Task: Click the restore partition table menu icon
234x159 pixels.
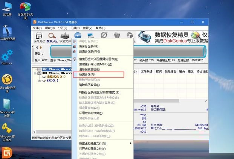Action: pos(75,51)
